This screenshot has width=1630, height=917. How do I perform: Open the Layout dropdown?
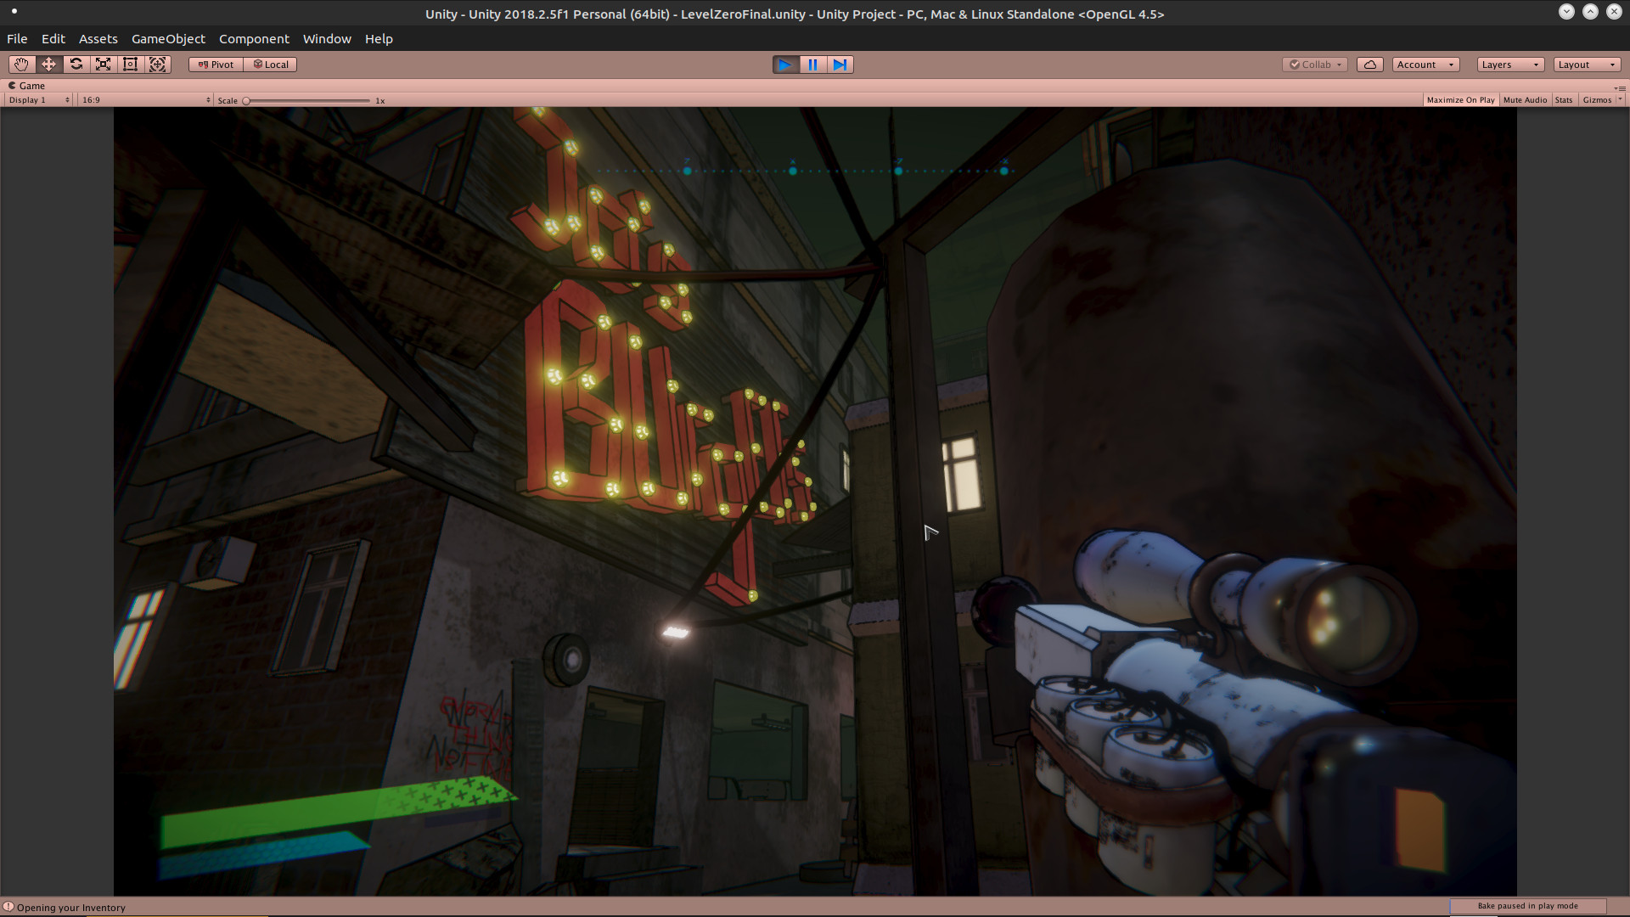click(x=1586, y=65)
